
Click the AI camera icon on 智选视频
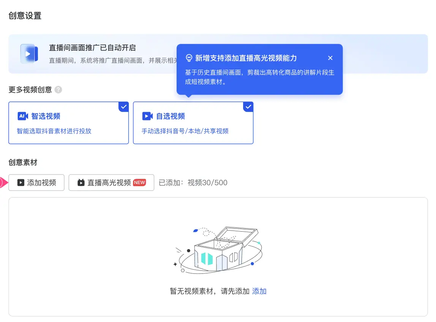click(23, 116)
